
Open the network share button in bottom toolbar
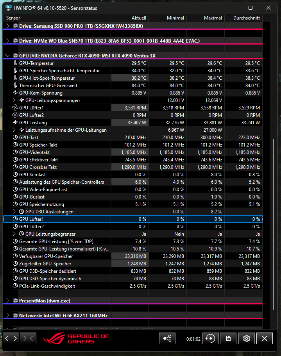click(x=167, y=339)
